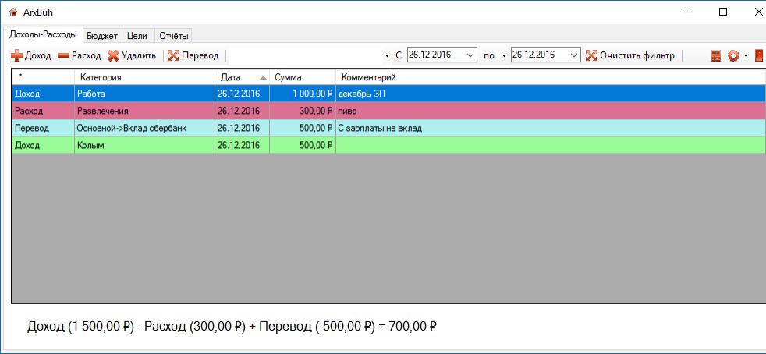
Task: Open the calculator icon in the toolbar
Action: click(716, 56)
